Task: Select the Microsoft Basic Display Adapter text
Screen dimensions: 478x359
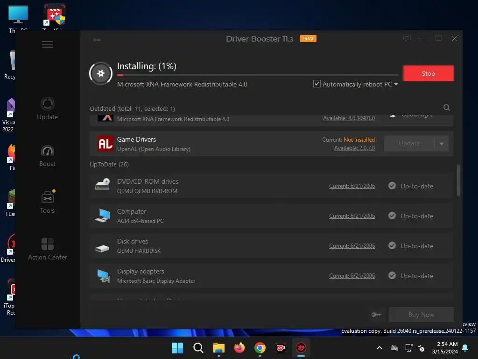Action: tap(156, 281)
